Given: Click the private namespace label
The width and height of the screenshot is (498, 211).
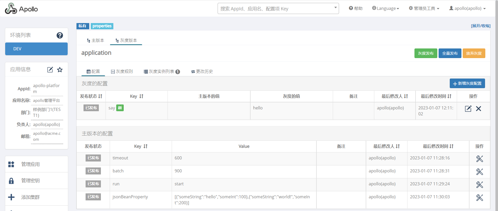Looking at the screenshot, I should click(82, 26).
